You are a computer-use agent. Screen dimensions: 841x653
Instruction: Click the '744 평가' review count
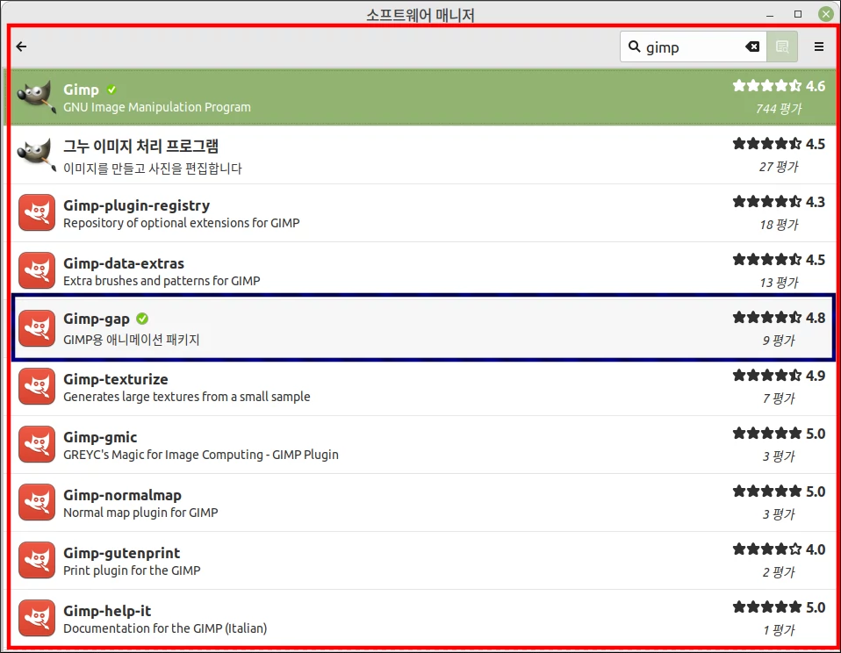tap(779, 109)
